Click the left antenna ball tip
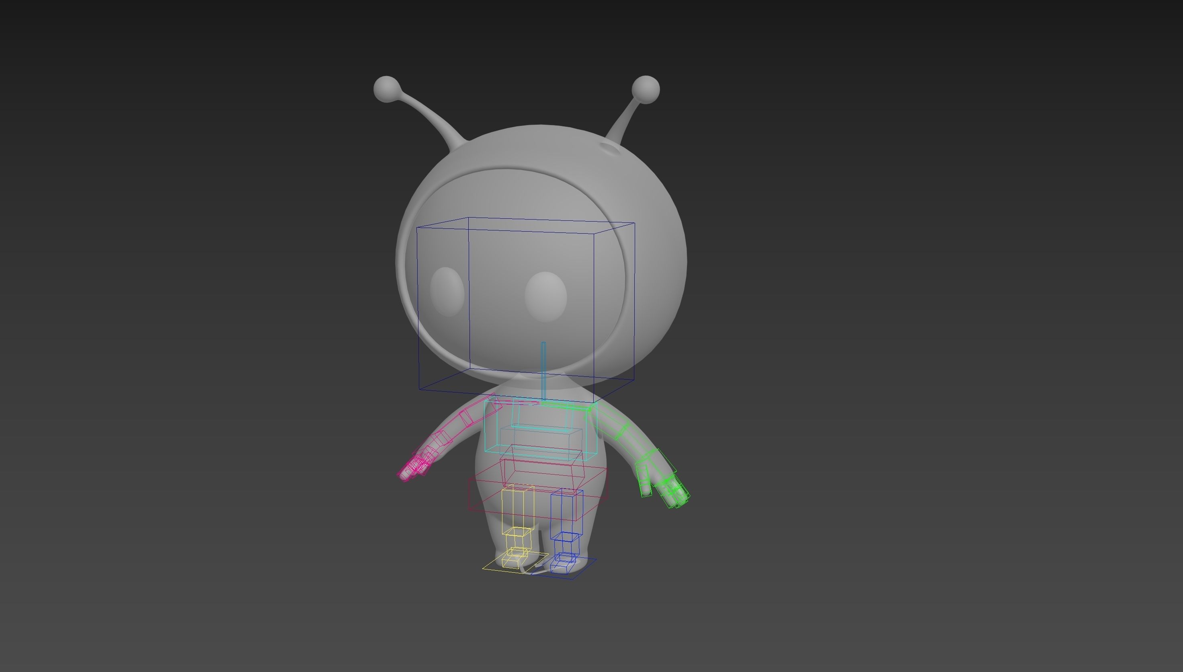This screenshot has width=1183, height=672. point(386,89)
